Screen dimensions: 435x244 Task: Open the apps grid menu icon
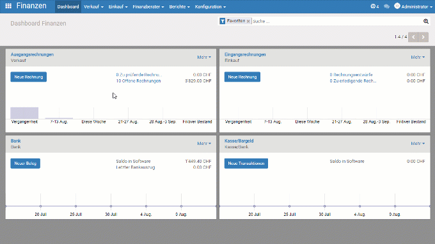click(8, 6)
